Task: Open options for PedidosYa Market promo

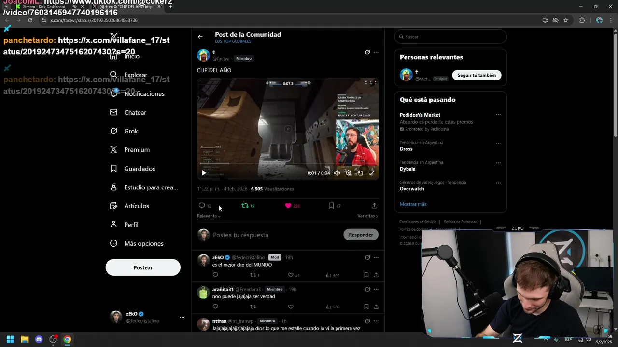Action: 498,115
